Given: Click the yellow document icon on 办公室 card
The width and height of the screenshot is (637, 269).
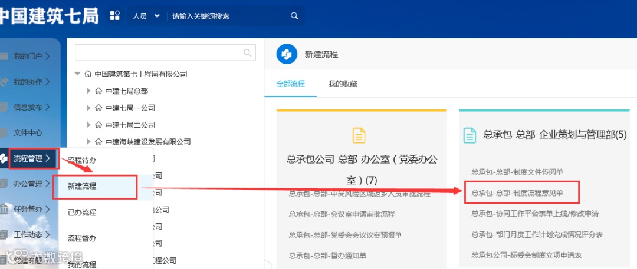Looking at the screenshot, I should pyautogui.click(x=359, y=135).
